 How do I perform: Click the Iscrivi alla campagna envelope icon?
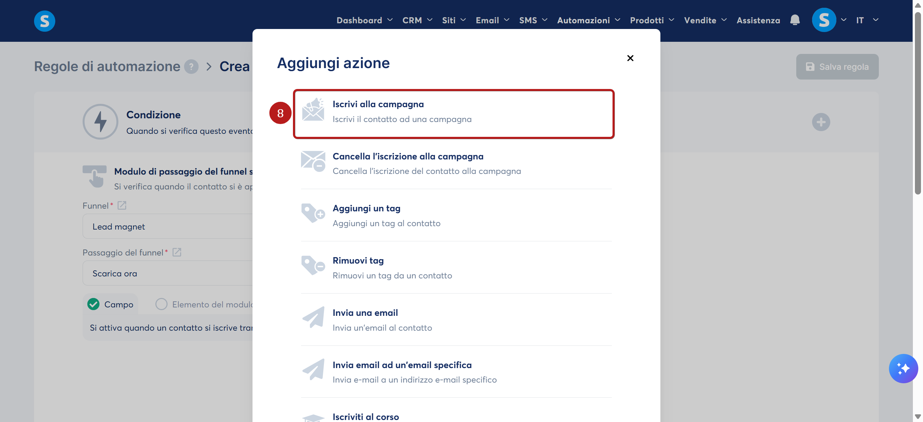(x=313, y=110)
